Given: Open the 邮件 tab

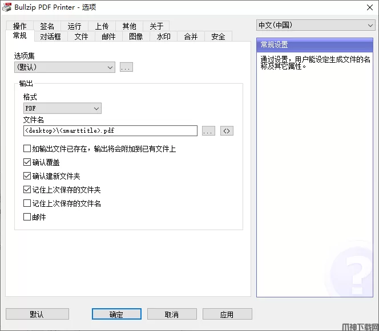Looking at the screenshot, I should 108,36.
